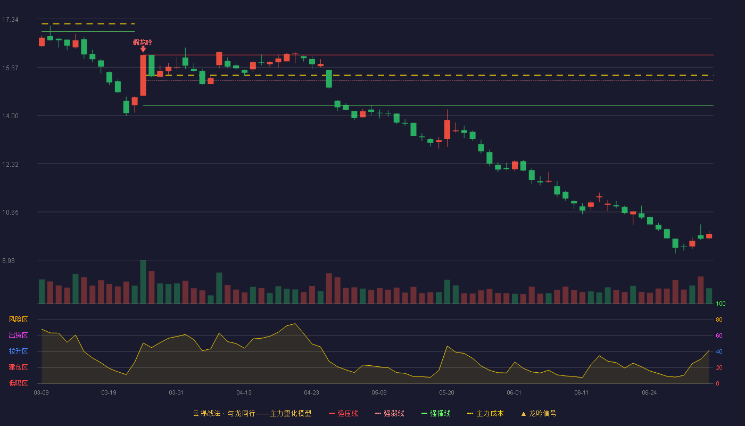Select the 出货区 zone label
The image size is (745, 426).
pos(18,335)
